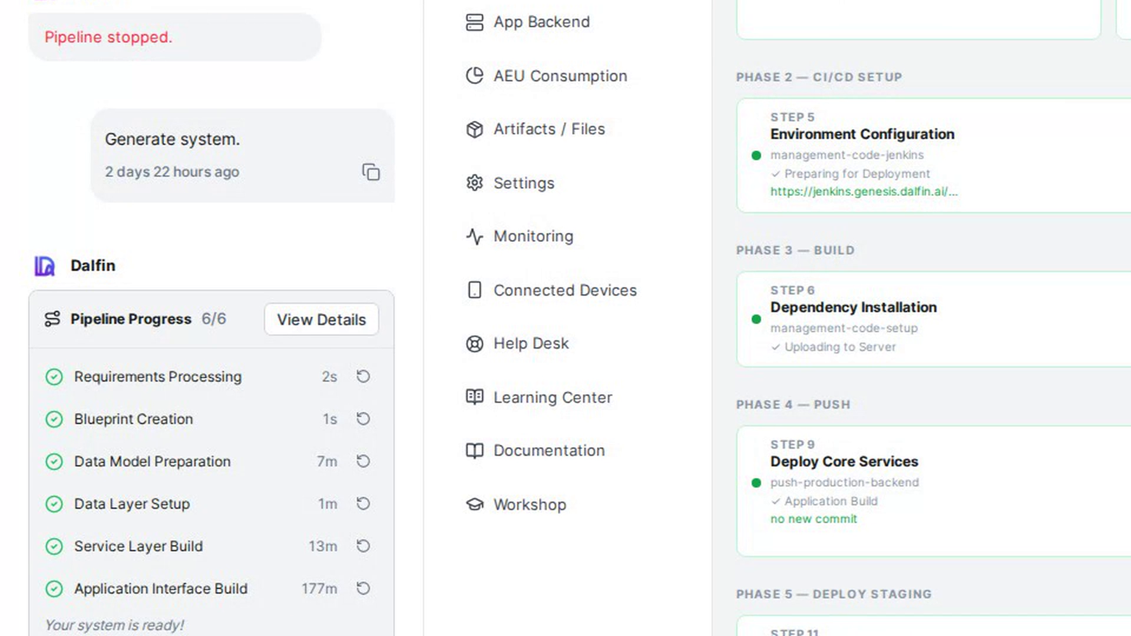Rerun the Application Interface Build step

click(x=363, y=588)
